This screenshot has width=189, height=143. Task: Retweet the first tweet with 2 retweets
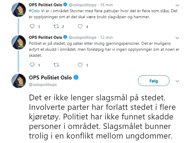coord(56,27)
